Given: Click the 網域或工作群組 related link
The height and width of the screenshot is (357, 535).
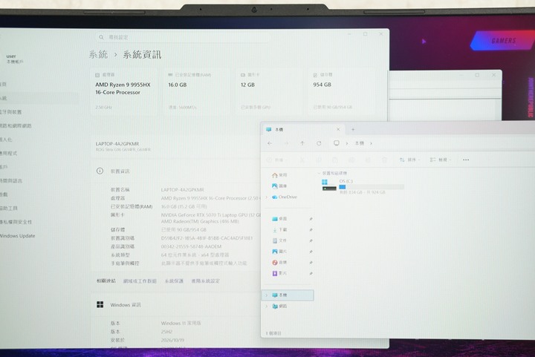Looking at the screenshot, I should [x=140, y=281].
